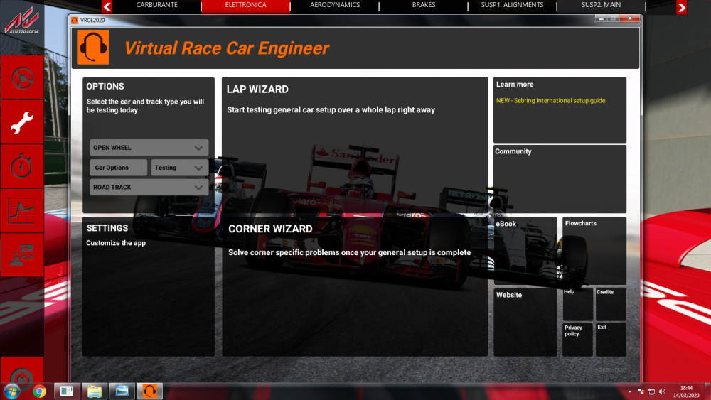Switch to the BRAKES tab

pyautogui.click(x=424, y=6)
